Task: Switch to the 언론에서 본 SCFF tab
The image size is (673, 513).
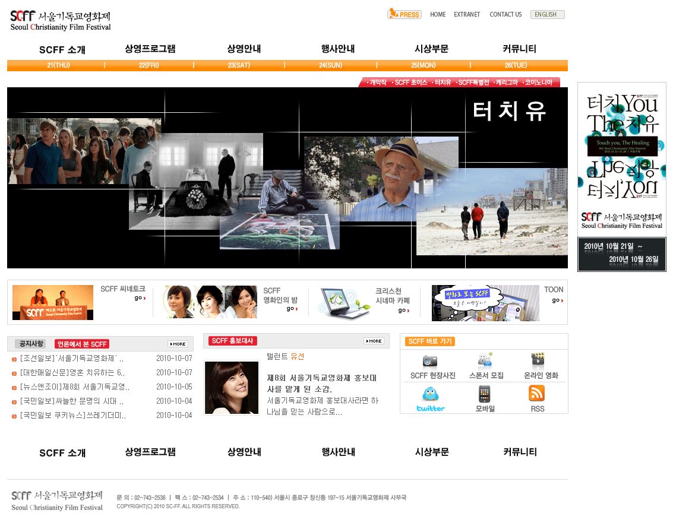Action: tap(82, 344)
